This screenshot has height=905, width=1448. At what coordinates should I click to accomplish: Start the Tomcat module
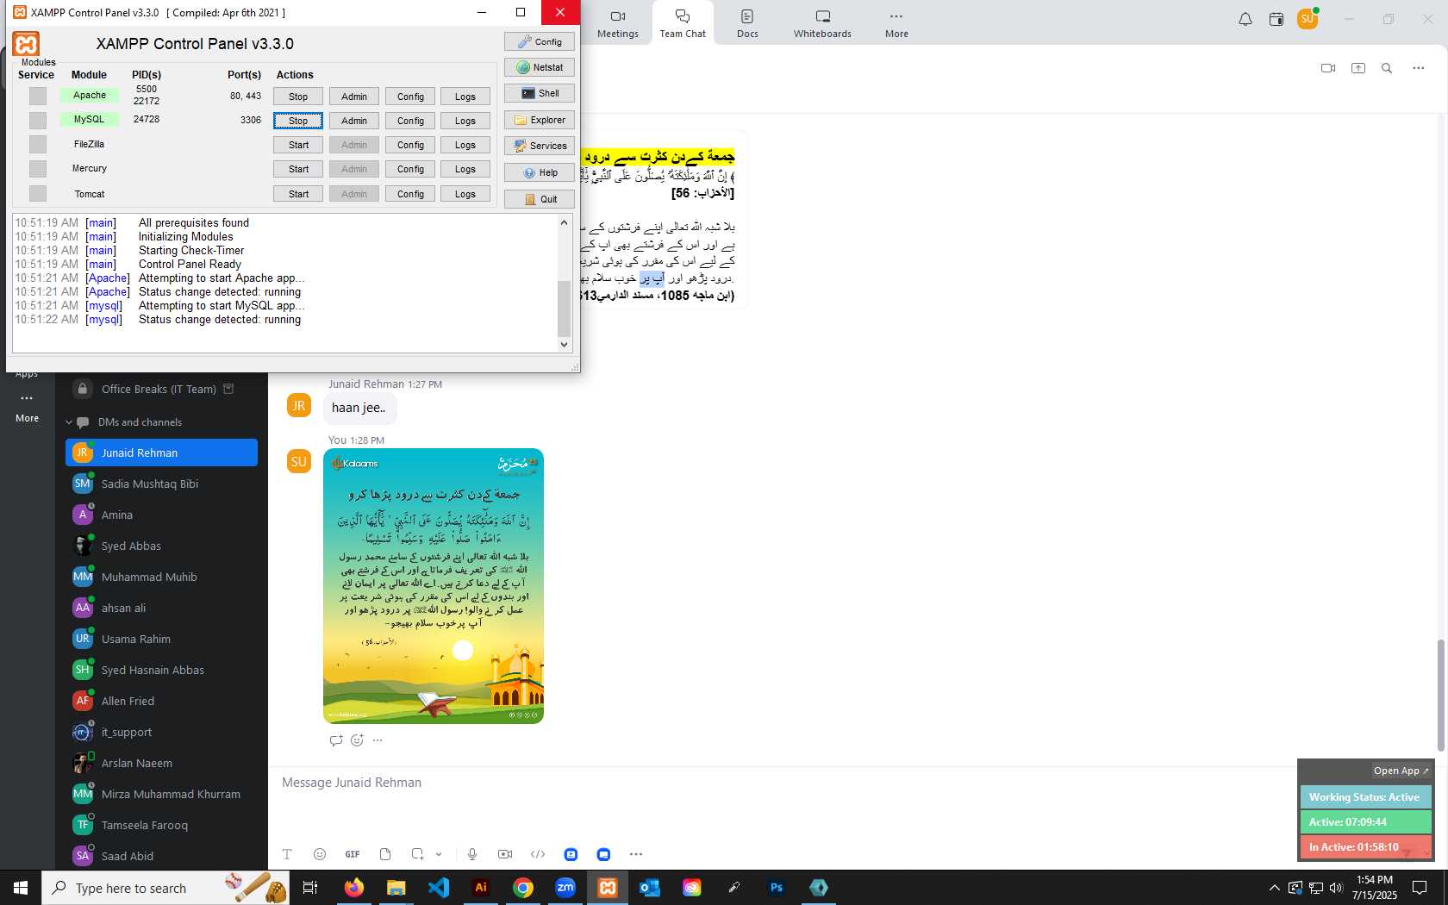298,194
